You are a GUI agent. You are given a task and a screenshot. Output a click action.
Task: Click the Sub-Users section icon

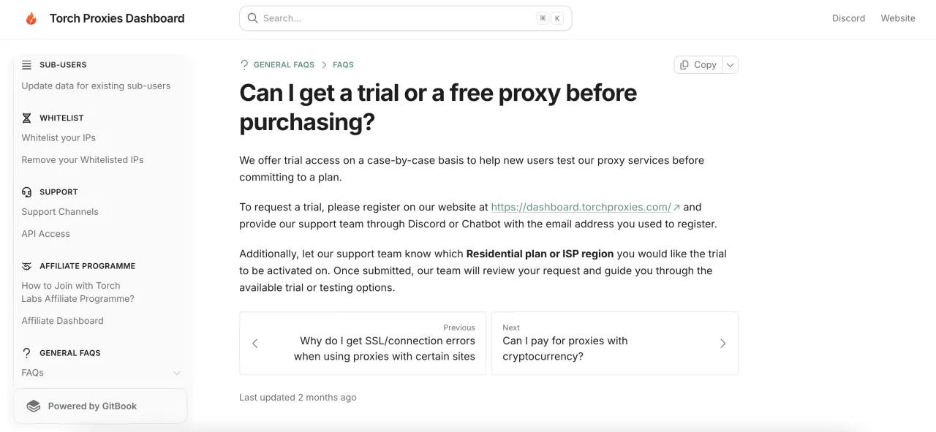point(27,65)
